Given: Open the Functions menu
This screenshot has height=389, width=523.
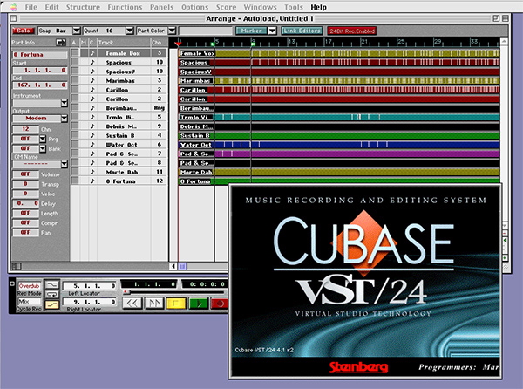Looking at the screenshot, I should click(x=125, y=7).
